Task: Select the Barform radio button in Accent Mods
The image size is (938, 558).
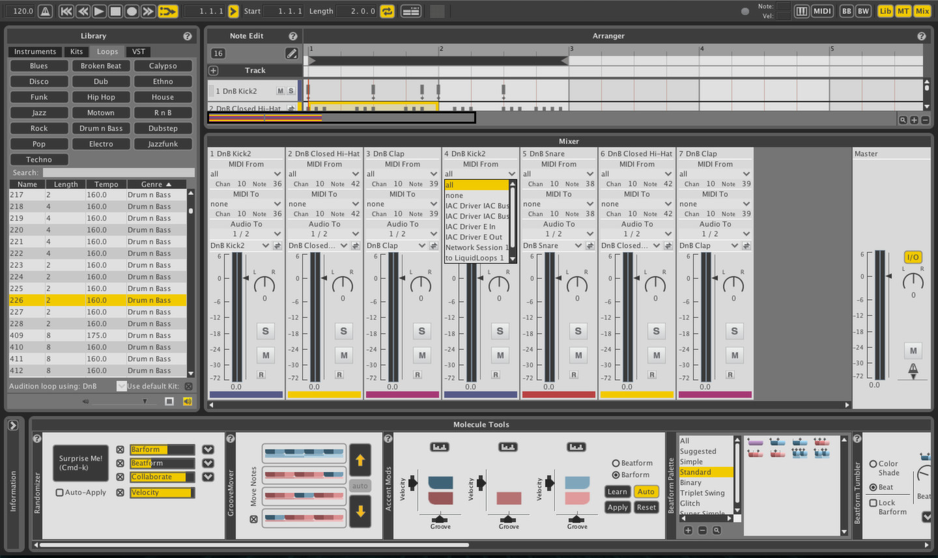Action: click(x=615, y=475)
